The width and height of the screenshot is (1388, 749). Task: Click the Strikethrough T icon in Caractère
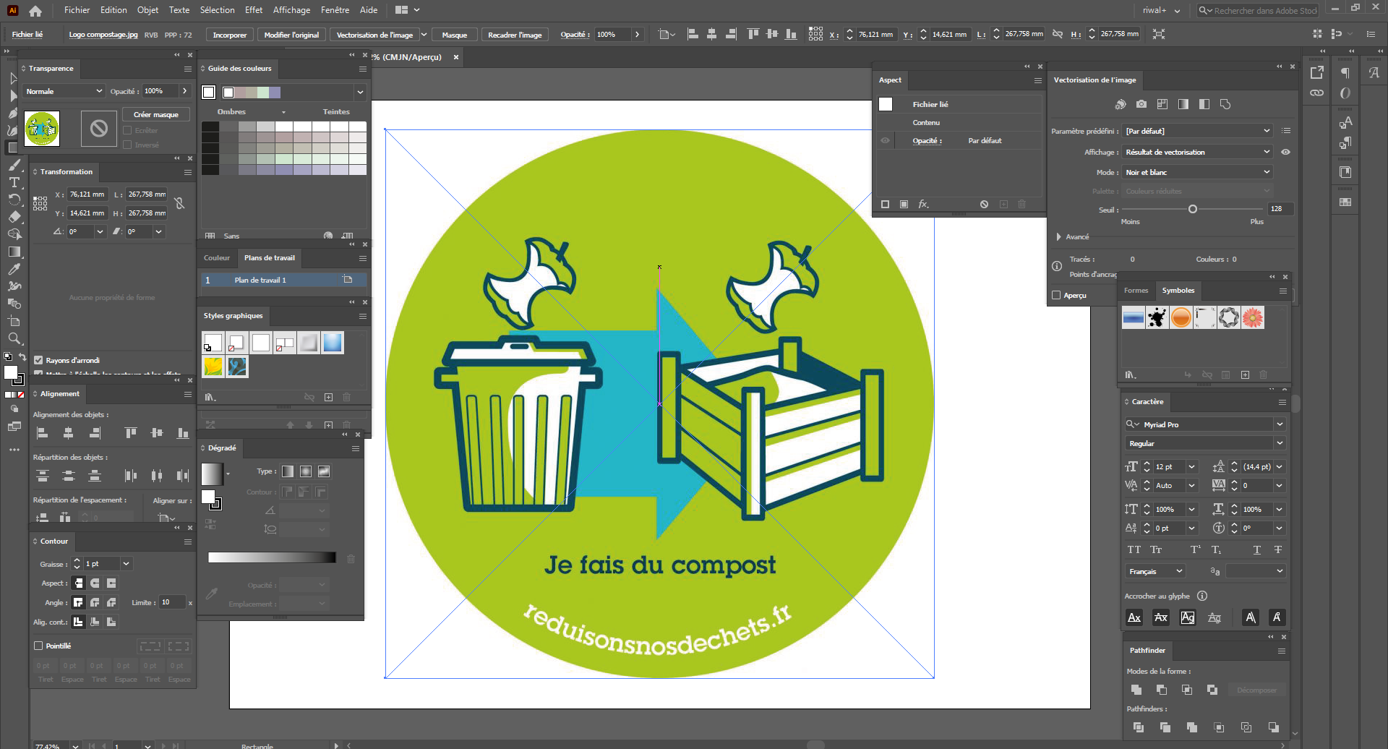(1278, 550)
